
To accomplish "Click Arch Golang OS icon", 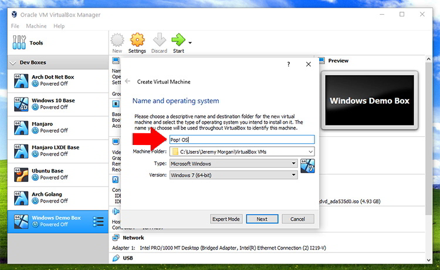I will [21, 198].
